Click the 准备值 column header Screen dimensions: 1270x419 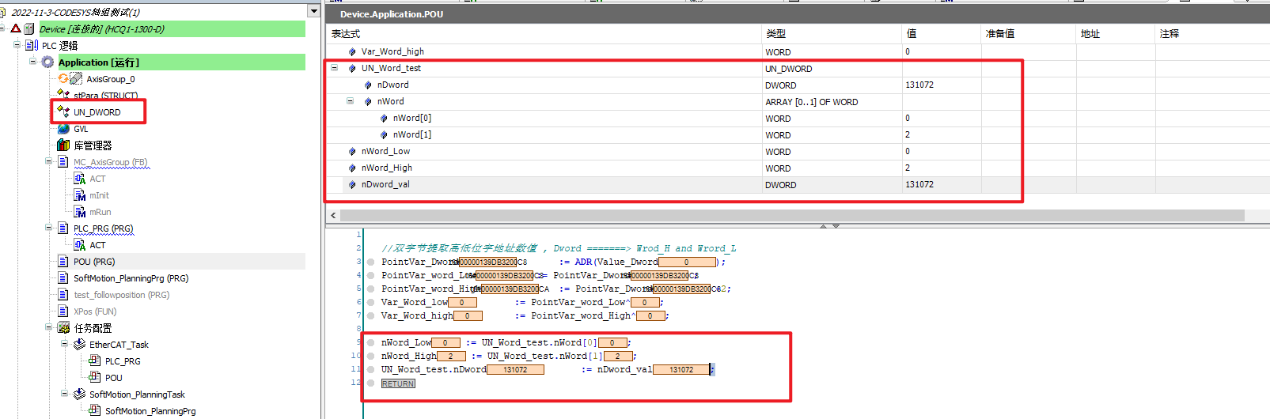coord(1000,34)
